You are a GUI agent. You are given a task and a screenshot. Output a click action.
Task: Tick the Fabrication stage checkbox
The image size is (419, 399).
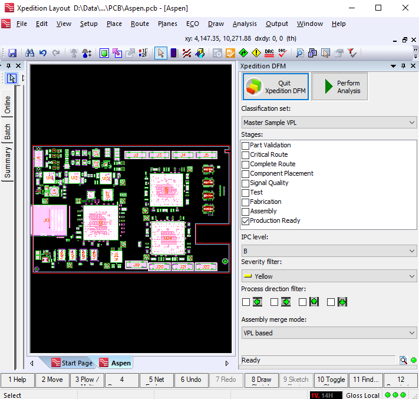point(245,202)
